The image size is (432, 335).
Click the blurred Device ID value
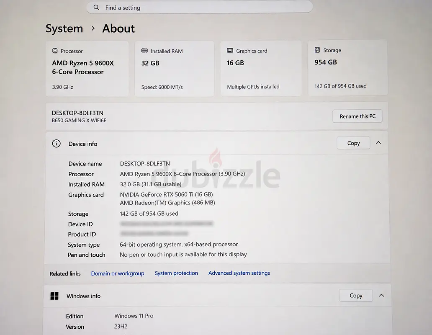(x=167, y=224)
